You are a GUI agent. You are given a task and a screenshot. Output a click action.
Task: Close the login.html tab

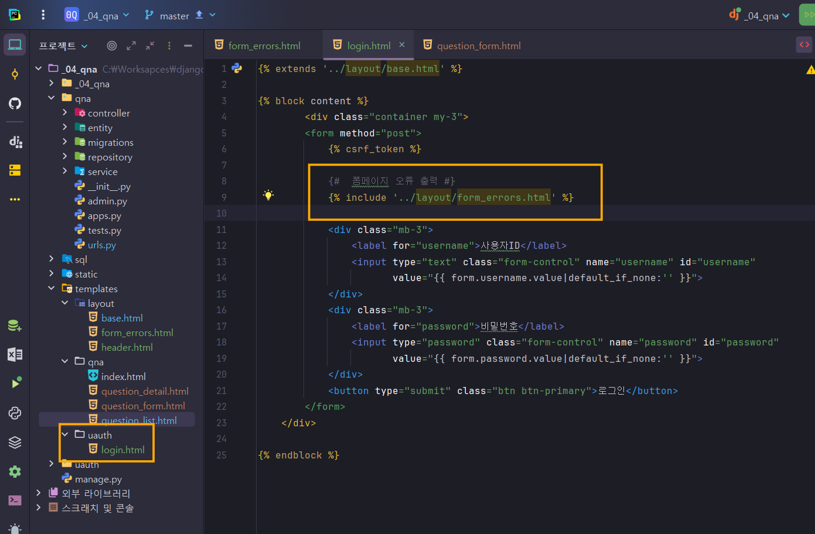[x=402, y=44]
